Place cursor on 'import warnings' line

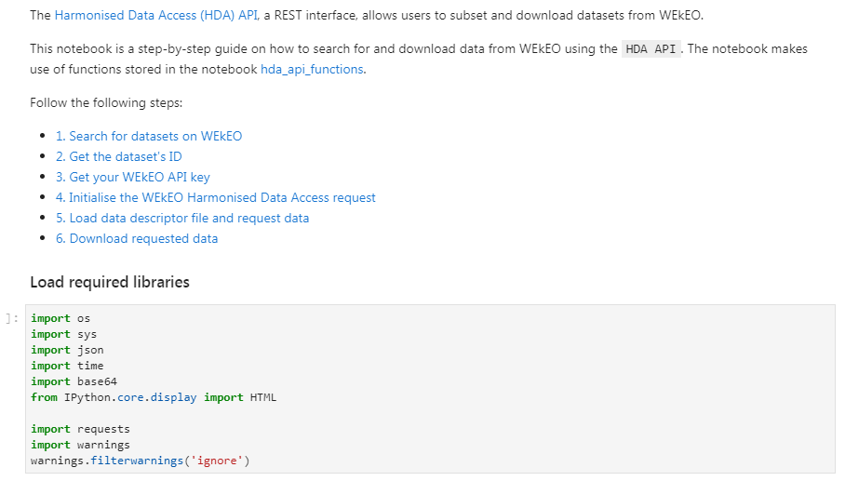click(x=80, y=445)
